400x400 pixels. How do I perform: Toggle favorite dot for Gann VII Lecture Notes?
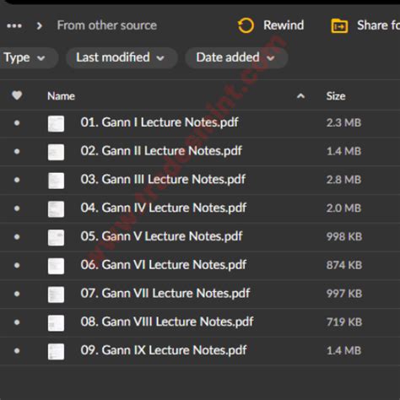[17, 294]
